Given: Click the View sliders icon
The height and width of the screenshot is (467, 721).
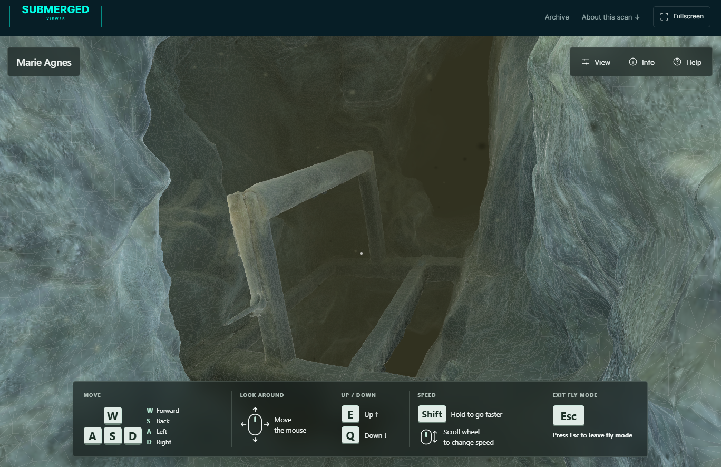Looking at the screenshot, I should point(586,62).
